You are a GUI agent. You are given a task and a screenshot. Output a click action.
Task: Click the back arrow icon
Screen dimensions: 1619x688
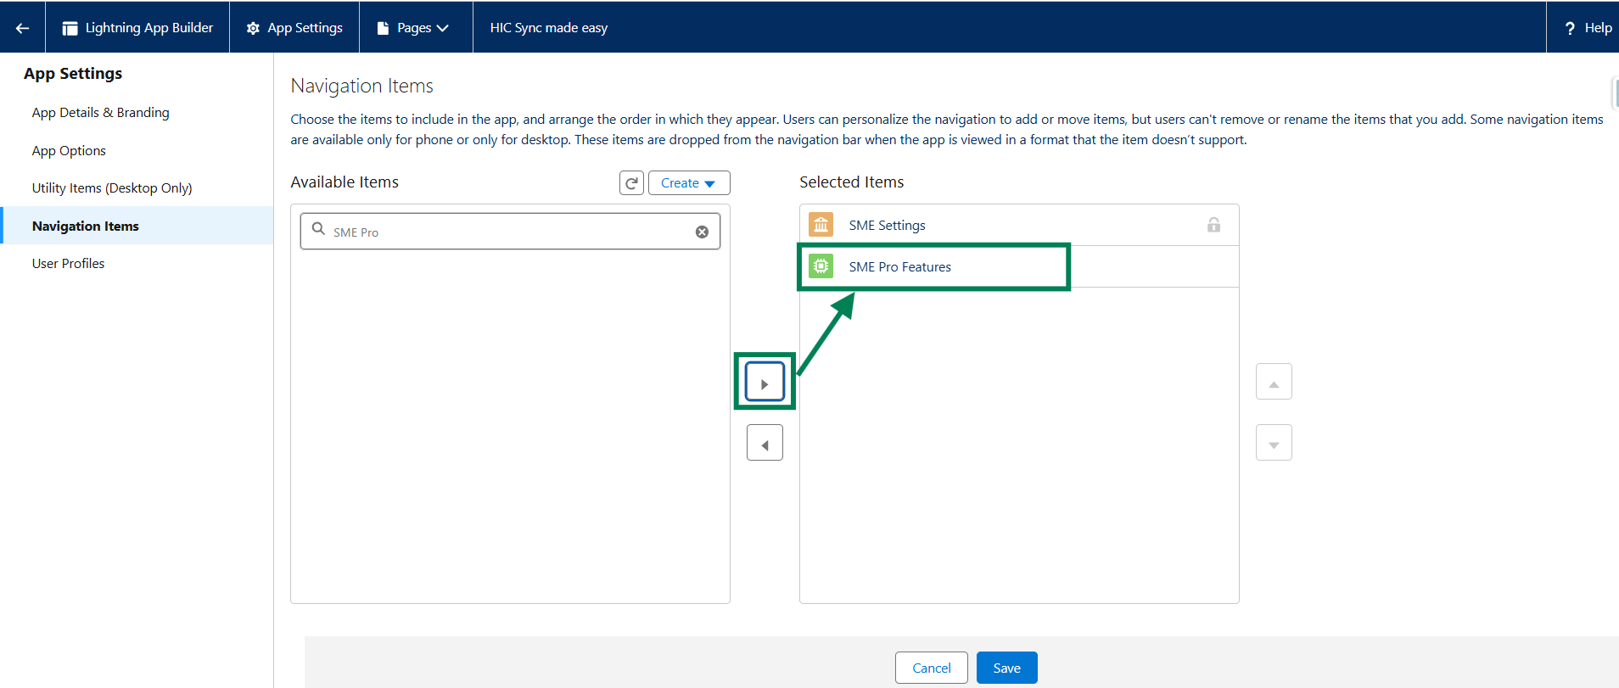point(23,28)
